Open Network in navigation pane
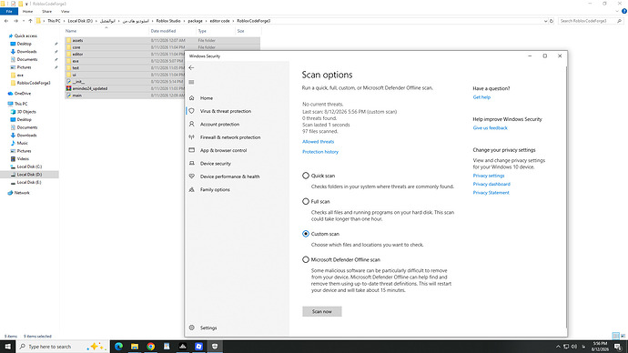Image resolution: width=628 pixels, height=353 pixels. click(22, 193)
